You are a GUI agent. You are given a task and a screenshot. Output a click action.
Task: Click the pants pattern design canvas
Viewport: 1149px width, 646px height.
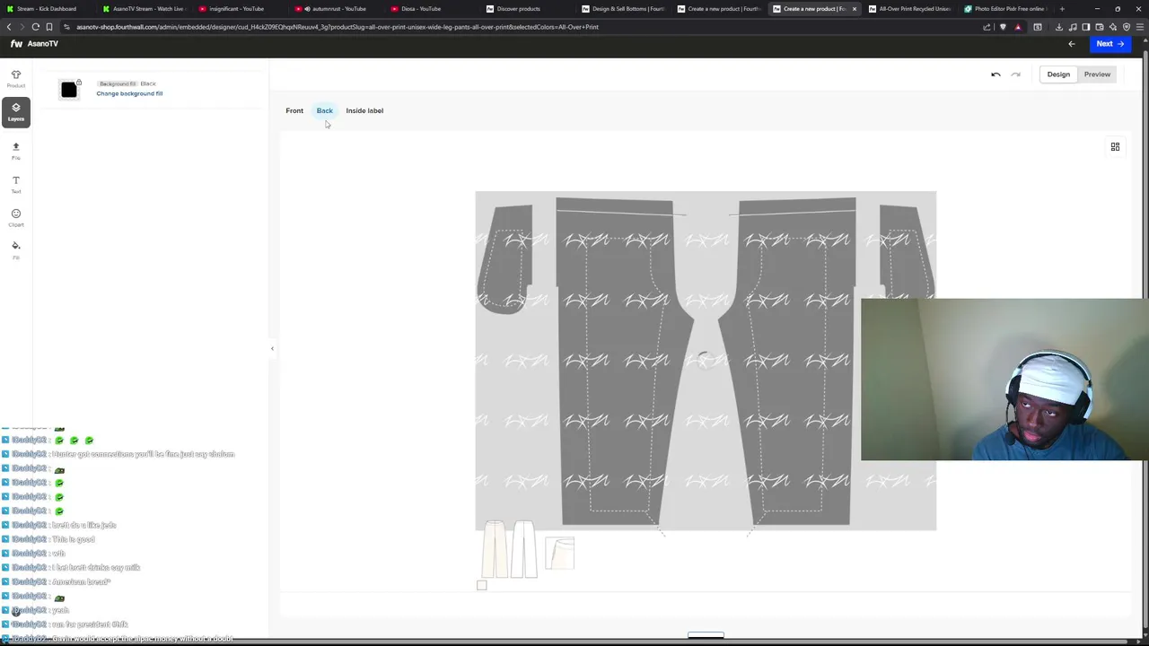coord(706,361)
